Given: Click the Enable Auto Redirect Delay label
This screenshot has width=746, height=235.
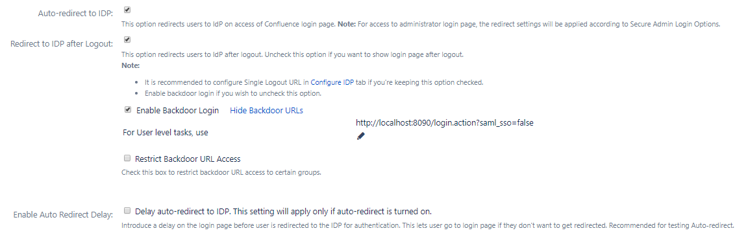Looking at the screenshot, I should (63, 215).
